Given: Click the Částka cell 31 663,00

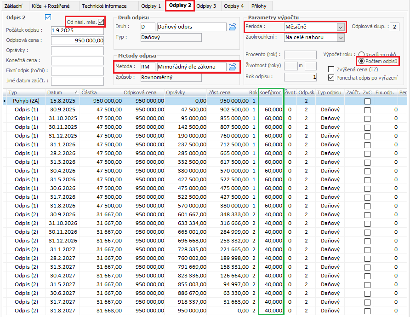Looking at the screenshot, I should click(x=101, y=311).
